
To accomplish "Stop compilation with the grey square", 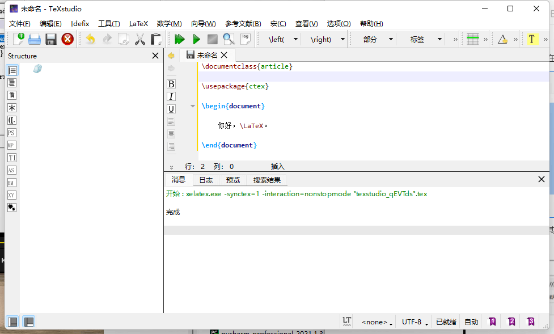I will click(x=212, y=39).
